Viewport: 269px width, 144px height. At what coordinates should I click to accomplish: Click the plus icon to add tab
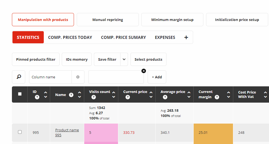(186, 38)
